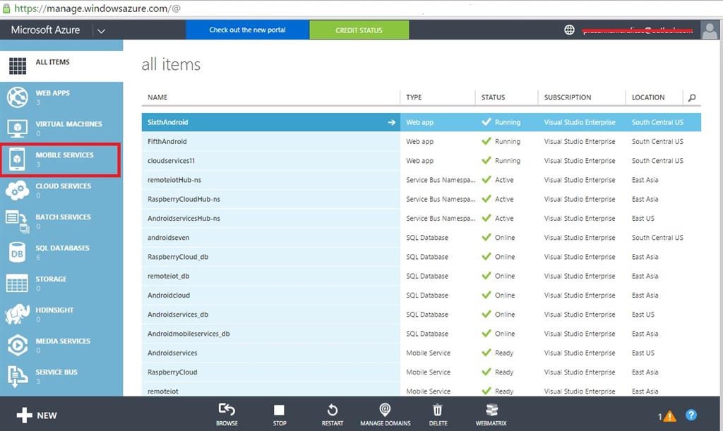Select the RaspberryCloud_db row name
Image resolution: width=723 pixels, height=431 pixels.
click(177, 257)
